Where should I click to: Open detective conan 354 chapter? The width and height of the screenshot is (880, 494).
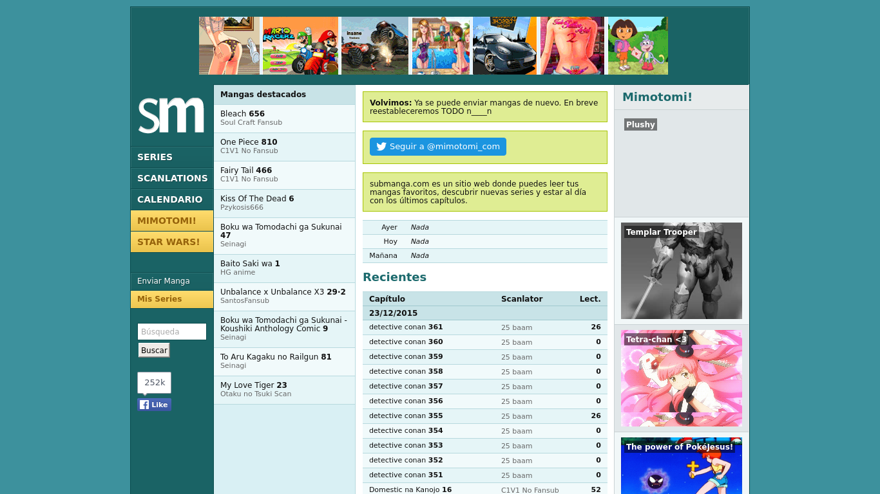pyautogui.click(x=406, y=431)
